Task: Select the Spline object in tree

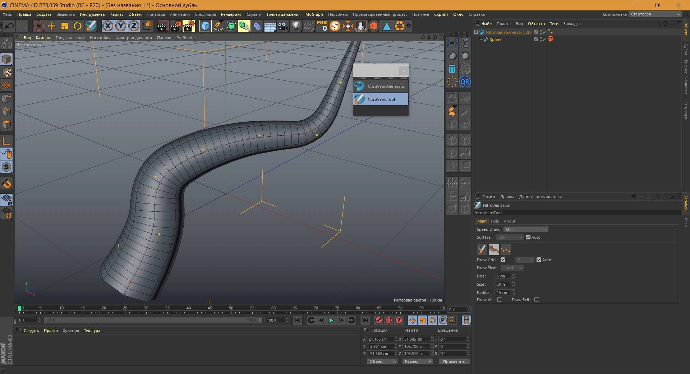Action: [x=495, y=39]
